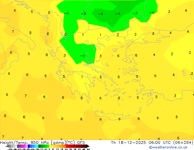
Task: Click the -3 label right of the -4 values
Action: coord(135,13)
